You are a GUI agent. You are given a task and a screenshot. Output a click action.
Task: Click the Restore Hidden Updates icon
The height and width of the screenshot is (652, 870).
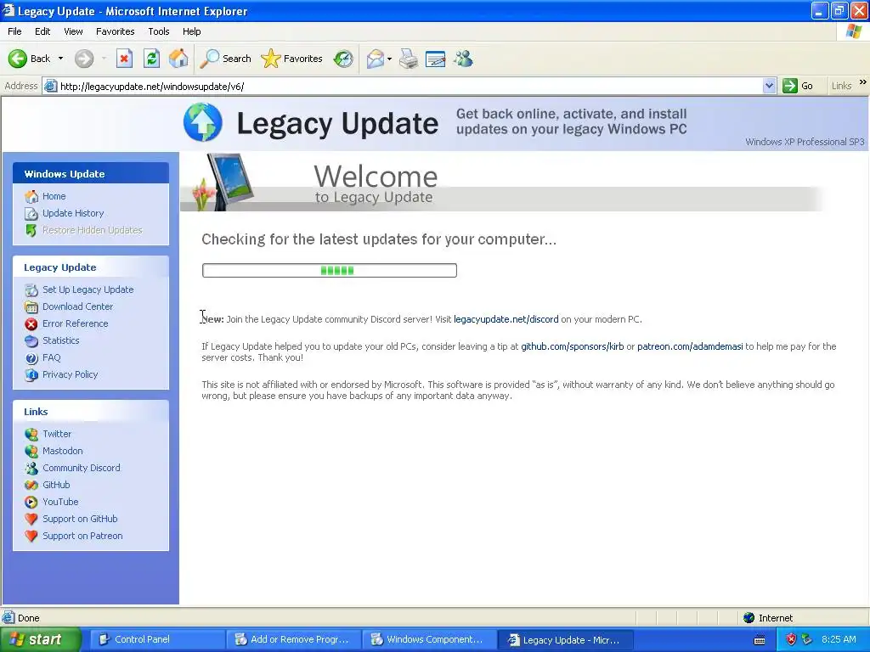[31, 230]
